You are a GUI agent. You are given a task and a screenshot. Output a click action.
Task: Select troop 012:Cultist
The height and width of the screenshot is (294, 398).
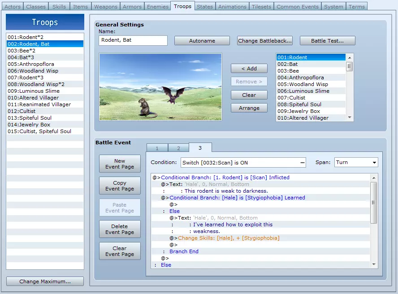coord(45,111)
